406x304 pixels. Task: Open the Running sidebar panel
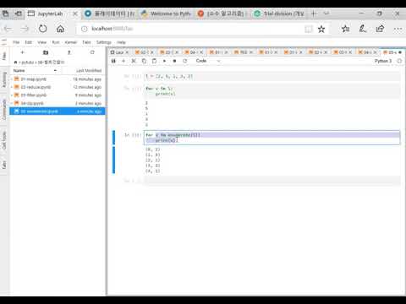[4, 79]
